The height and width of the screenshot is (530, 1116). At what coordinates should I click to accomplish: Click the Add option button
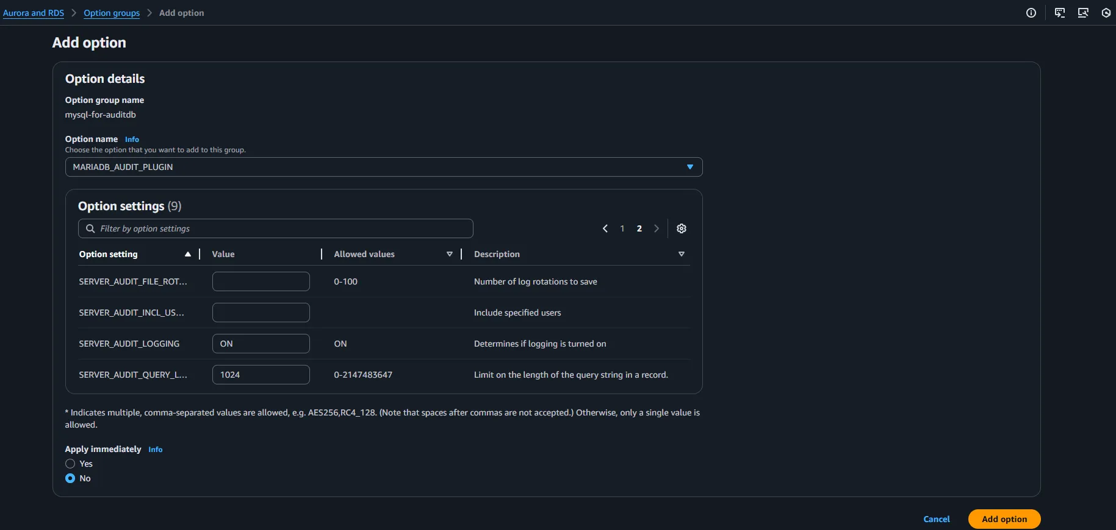tap(1004, 519)
